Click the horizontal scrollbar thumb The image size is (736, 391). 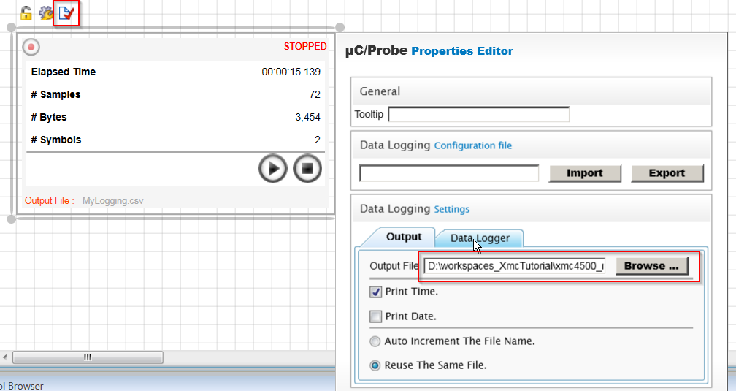coord(88,357)
